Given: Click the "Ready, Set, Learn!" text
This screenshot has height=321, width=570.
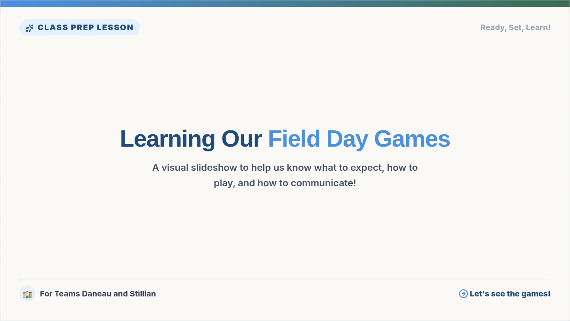Looking at the screenshot, I should (515, 27).
